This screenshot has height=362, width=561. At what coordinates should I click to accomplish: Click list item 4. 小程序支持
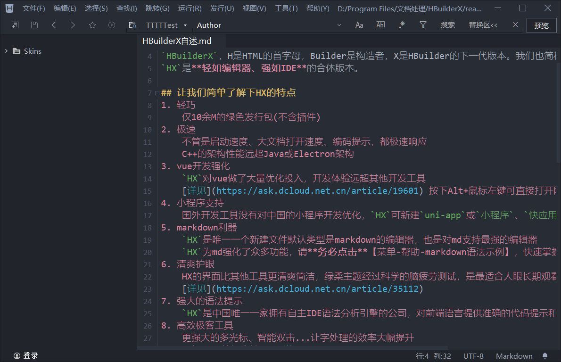[x=192, y=203]
